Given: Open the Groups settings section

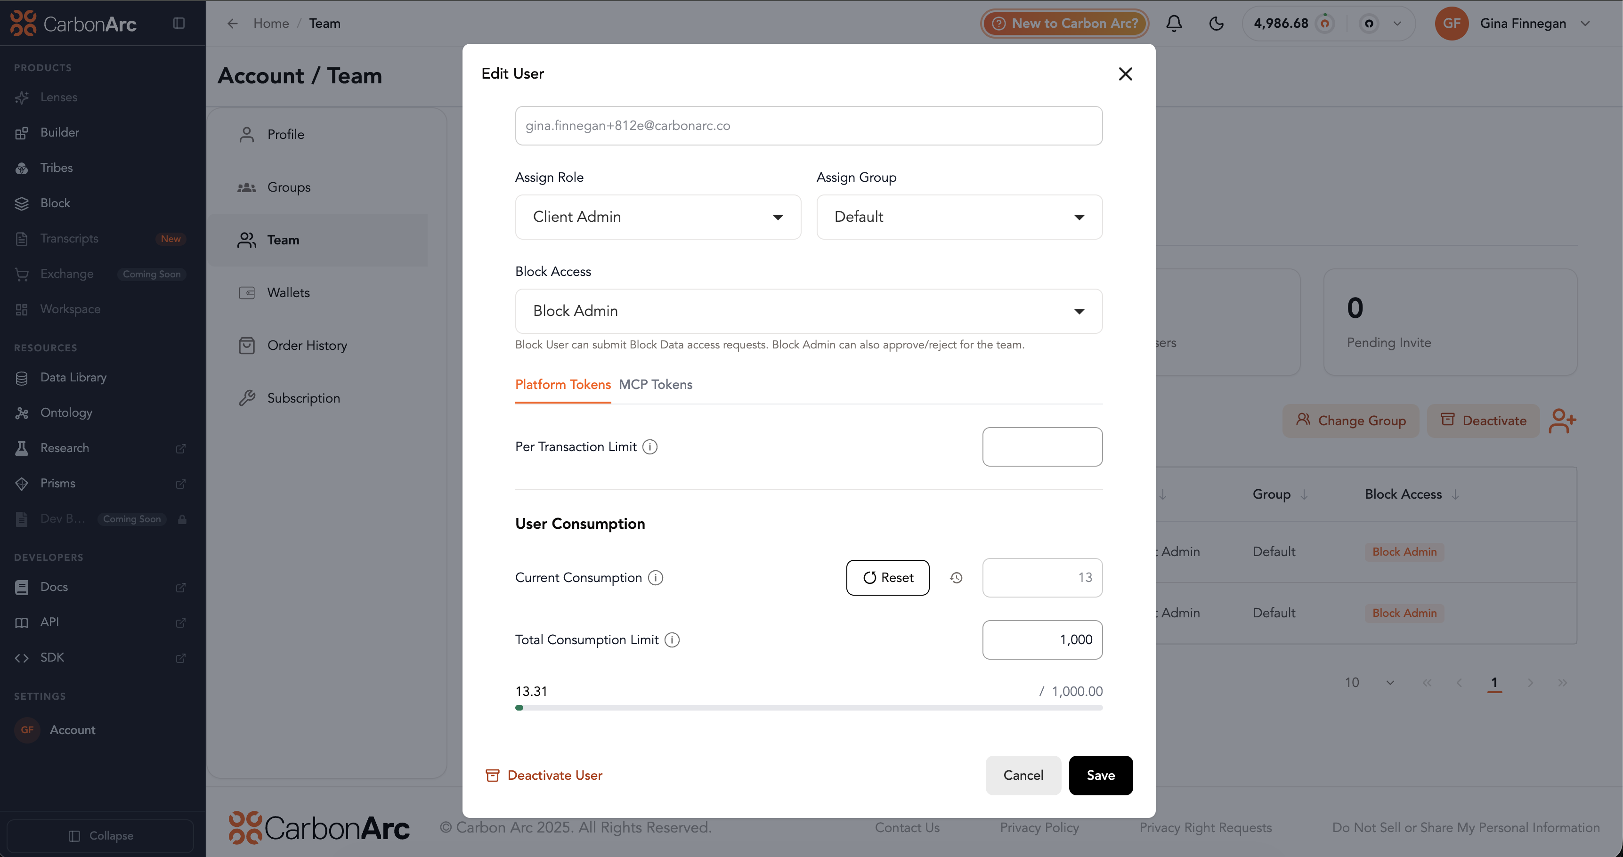Looking at the screenshot, I should coord(289,187).
